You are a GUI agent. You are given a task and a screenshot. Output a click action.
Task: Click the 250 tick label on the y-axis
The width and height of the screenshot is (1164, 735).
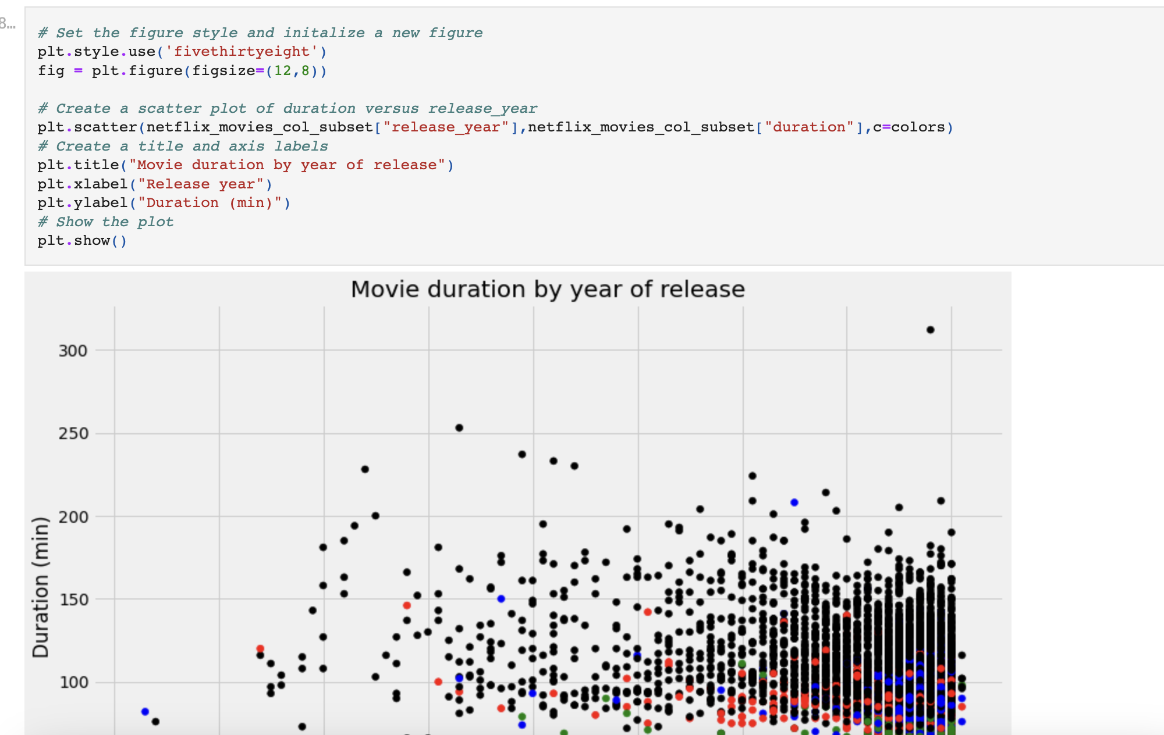pyautogui.click(x=73, y=434)
